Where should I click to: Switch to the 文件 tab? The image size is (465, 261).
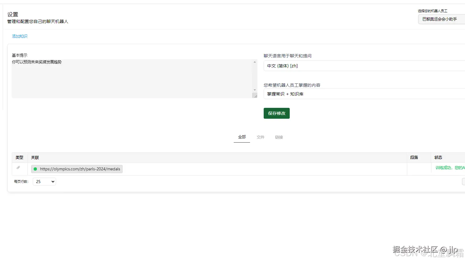260,137
